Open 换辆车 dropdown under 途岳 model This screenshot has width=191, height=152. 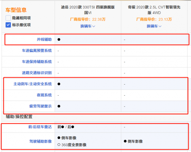[x=88, y=26]
